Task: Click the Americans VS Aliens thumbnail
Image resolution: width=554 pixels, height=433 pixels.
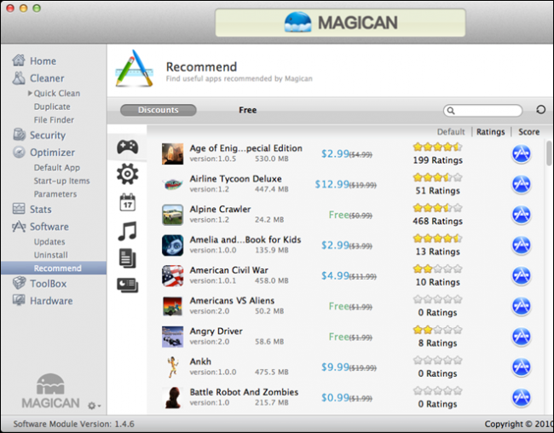Action: click(x=172, y=306)
